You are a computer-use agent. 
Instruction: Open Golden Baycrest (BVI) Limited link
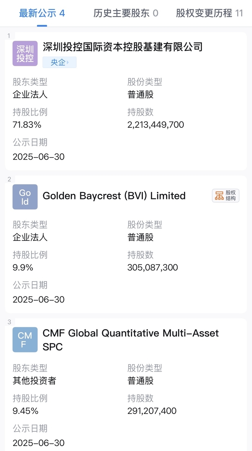click(x=114, y=196)
